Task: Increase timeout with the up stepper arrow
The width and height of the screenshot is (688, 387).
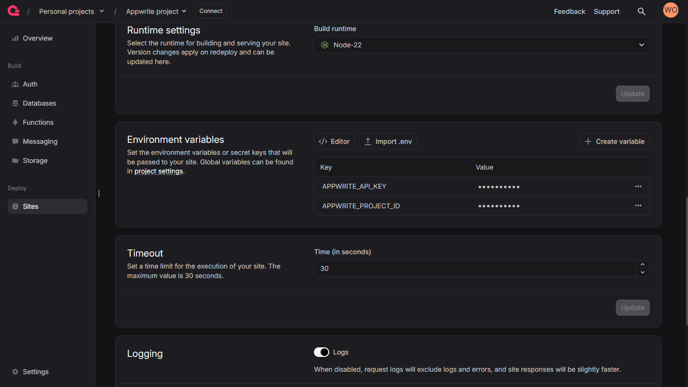Action: (643, 265)
